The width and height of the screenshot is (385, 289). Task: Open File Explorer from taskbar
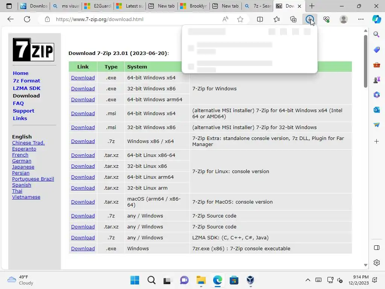coord(201,280)
